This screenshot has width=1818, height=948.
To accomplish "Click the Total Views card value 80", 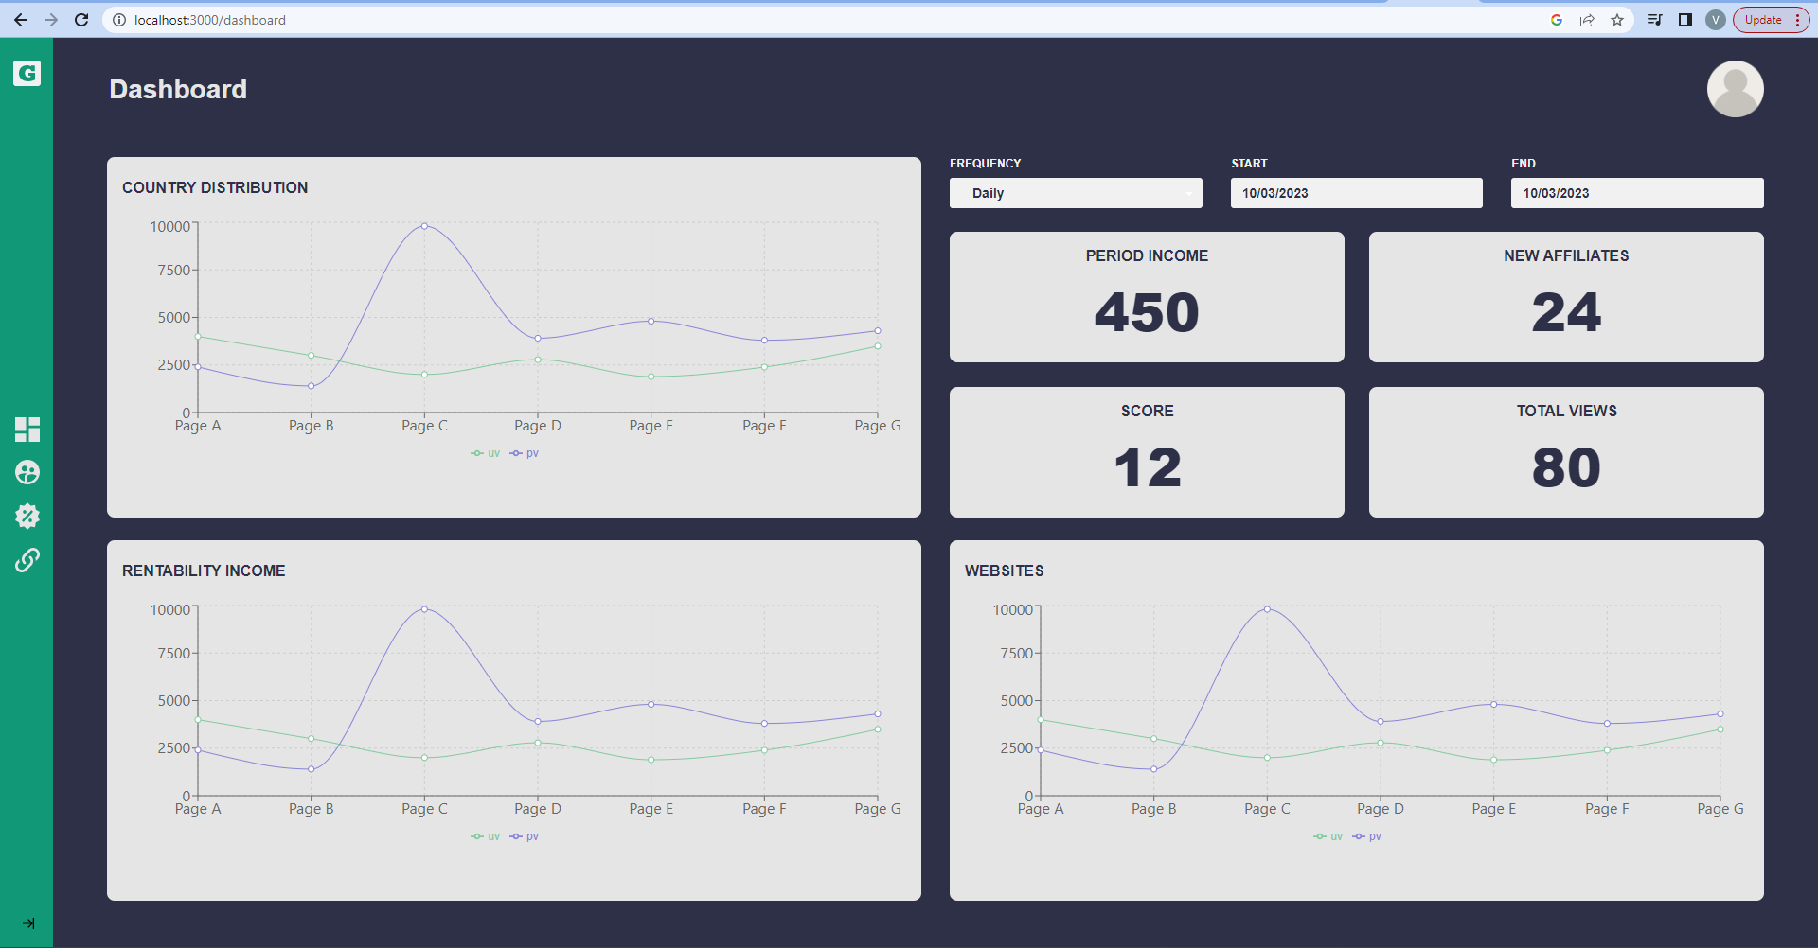I will (x=1566, y=467).
